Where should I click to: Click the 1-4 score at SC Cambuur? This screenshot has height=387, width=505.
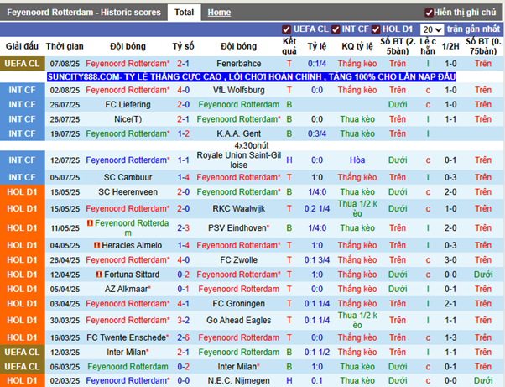click(183, 177)
